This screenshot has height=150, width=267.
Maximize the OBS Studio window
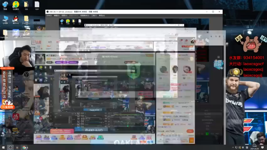coord(213,12)
